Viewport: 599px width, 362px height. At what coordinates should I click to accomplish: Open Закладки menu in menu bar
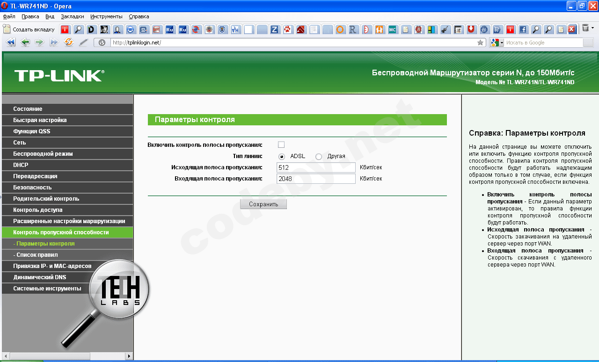(73, 16)
